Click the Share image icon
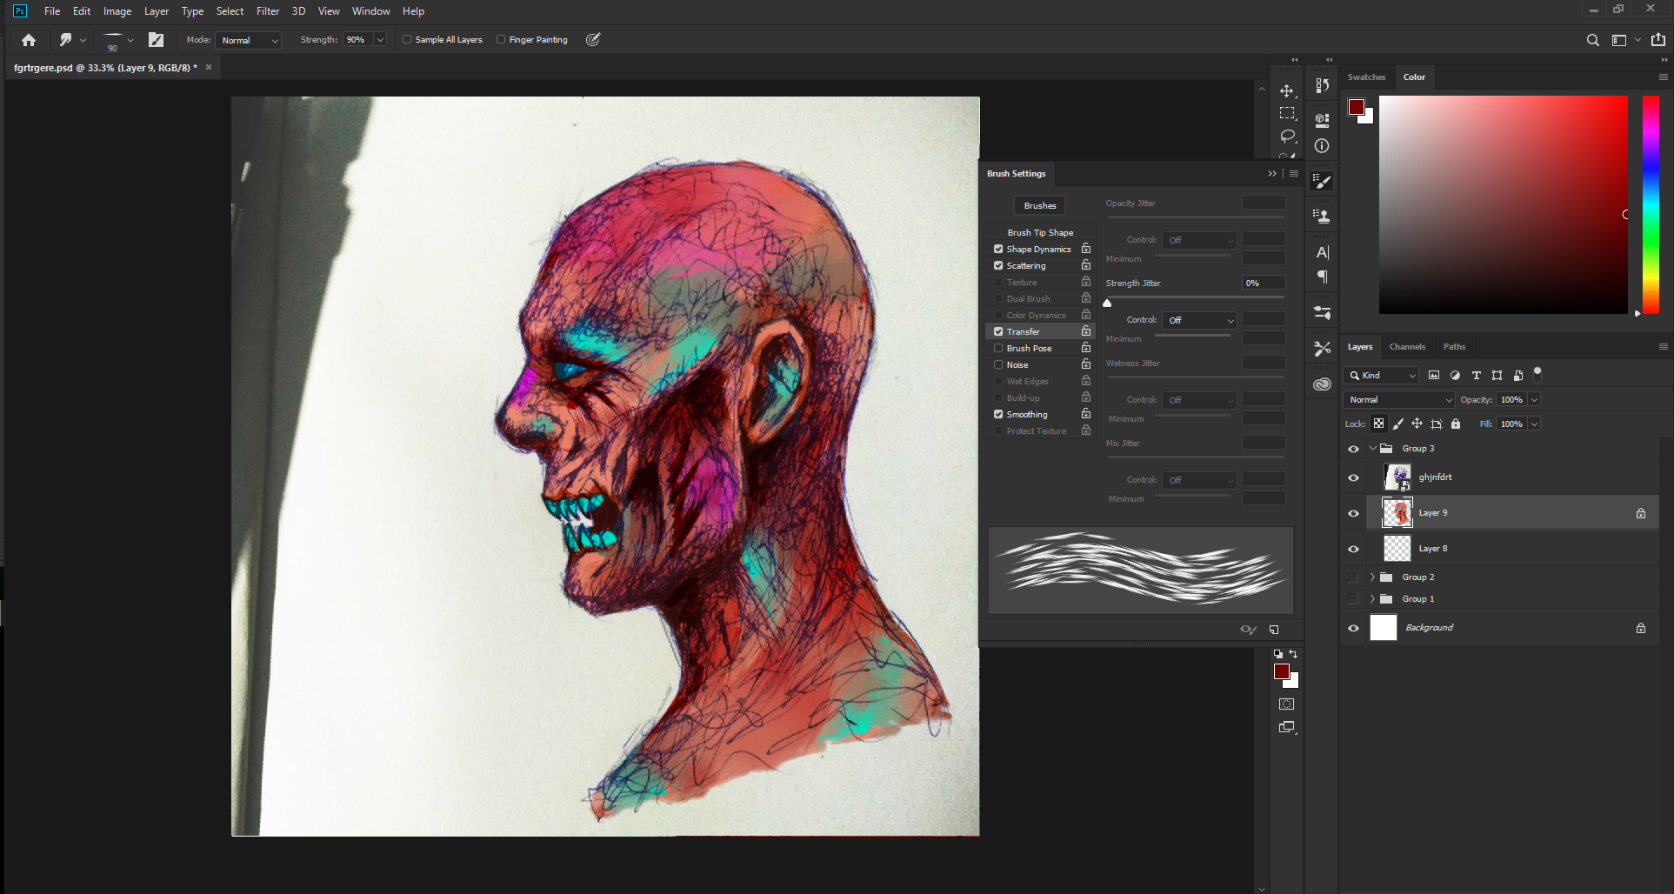1674x894 pixels. coord(1657,39)
